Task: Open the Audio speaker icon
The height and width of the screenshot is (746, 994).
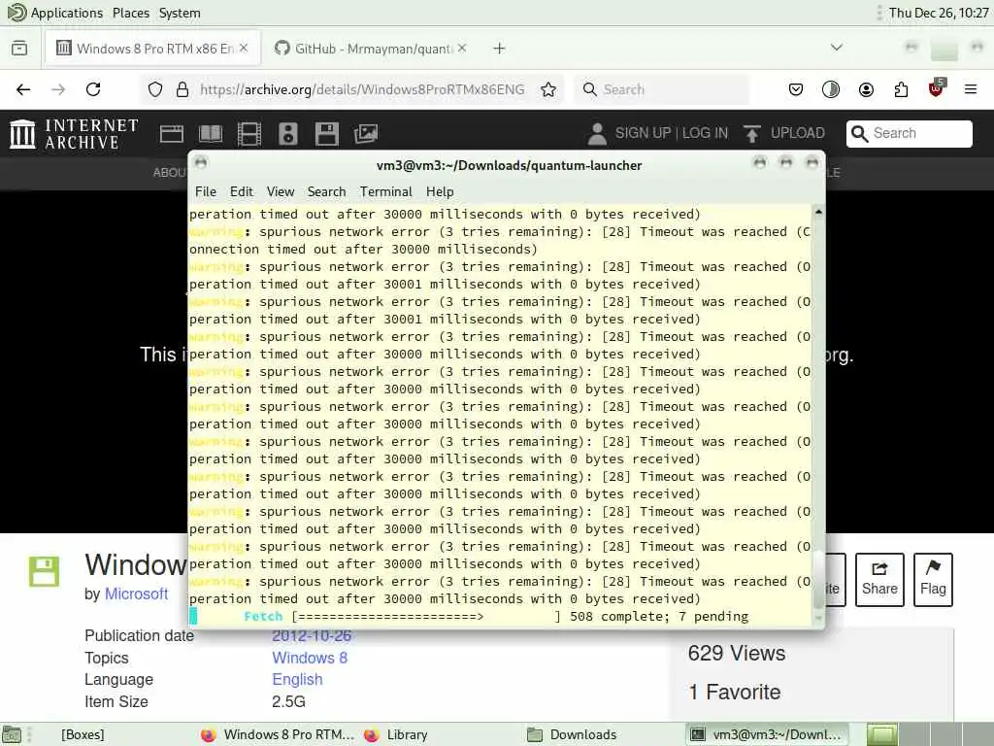Action: click(x=287, y=134)
